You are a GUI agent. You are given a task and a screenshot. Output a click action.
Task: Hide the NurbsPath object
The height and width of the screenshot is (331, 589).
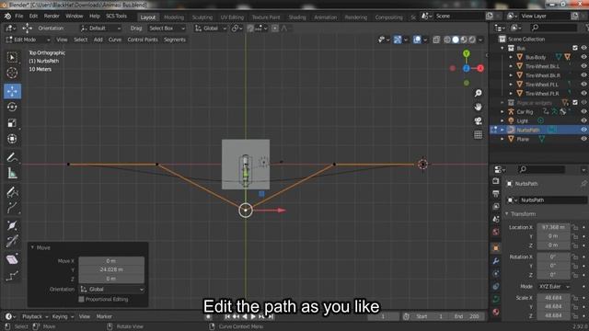[x=583, y=130]
